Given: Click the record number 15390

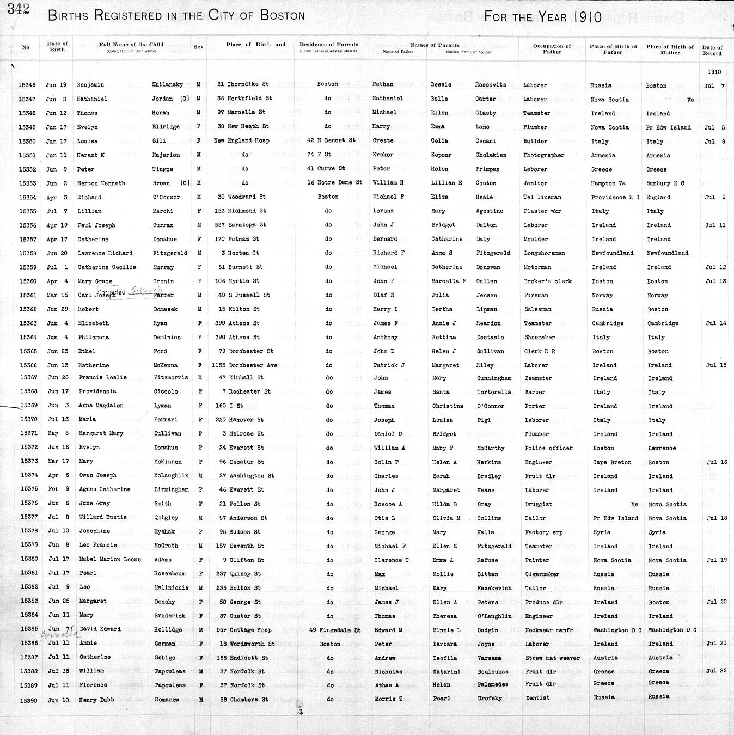Looking at the screenshot, I should point(28,700).
